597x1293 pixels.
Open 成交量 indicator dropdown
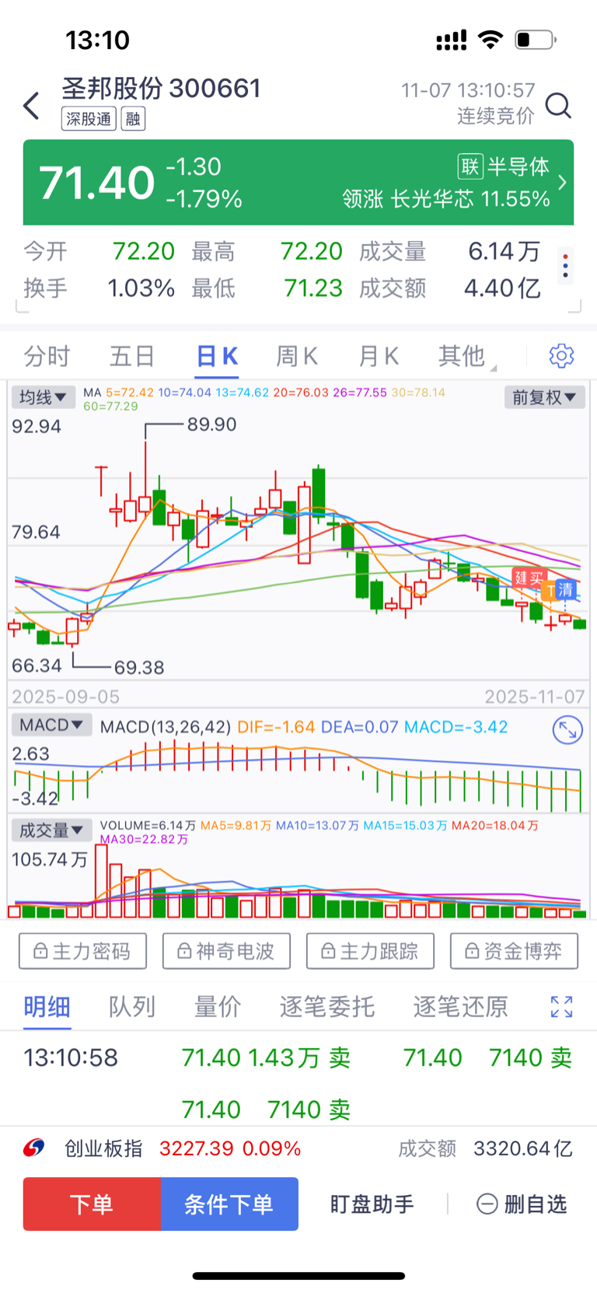pos(51,830)
